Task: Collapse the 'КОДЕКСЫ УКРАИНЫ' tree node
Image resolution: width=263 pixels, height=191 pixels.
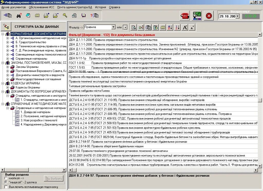Action: pyautogui.click(x=3, y=83)
